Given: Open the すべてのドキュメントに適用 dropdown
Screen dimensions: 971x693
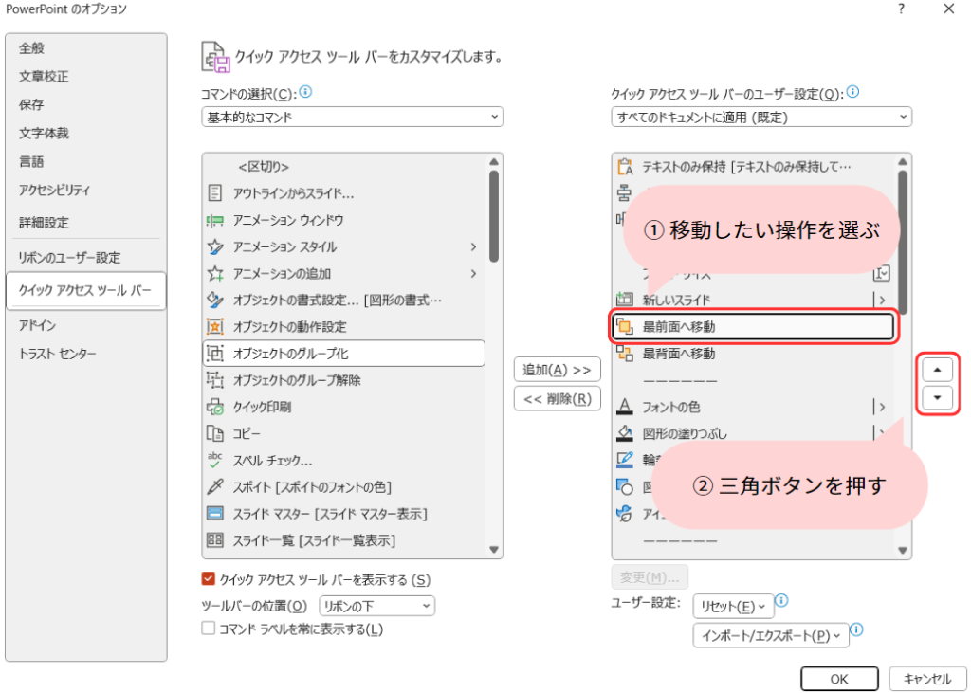Looking at the screenshot, I should 761,117.
